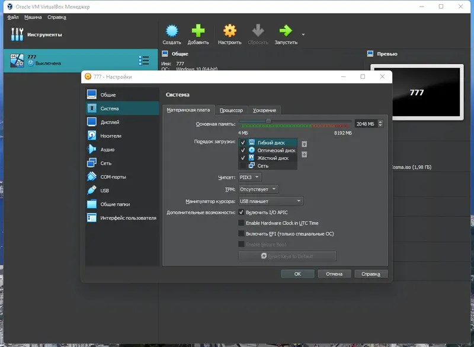Enable Hardware Clock in UTC Time
The height and width of the screenshot is (347, 474).
pyautogui.click(x=241, y=223)
